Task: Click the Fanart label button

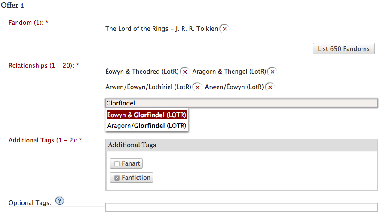Action: (x=126, y=163)
